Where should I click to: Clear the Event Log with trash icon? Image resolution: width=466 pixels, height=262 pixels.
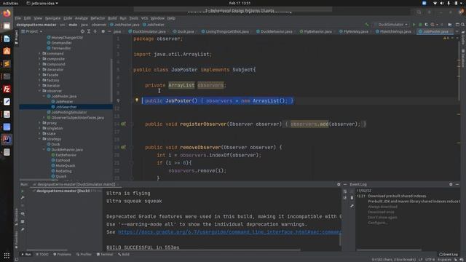click(352, 197)
